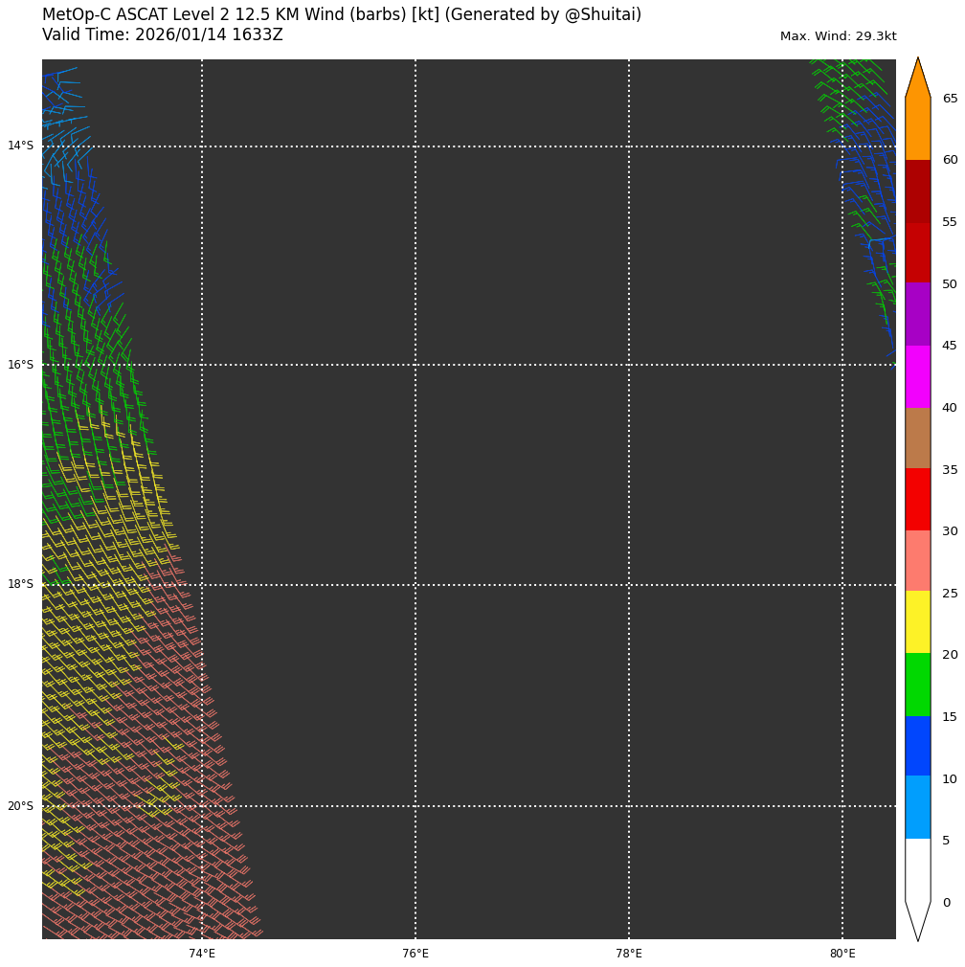965x967 pixels.
Task: Click the Max. Wind 29.3kt label
Action: [838, 36]
